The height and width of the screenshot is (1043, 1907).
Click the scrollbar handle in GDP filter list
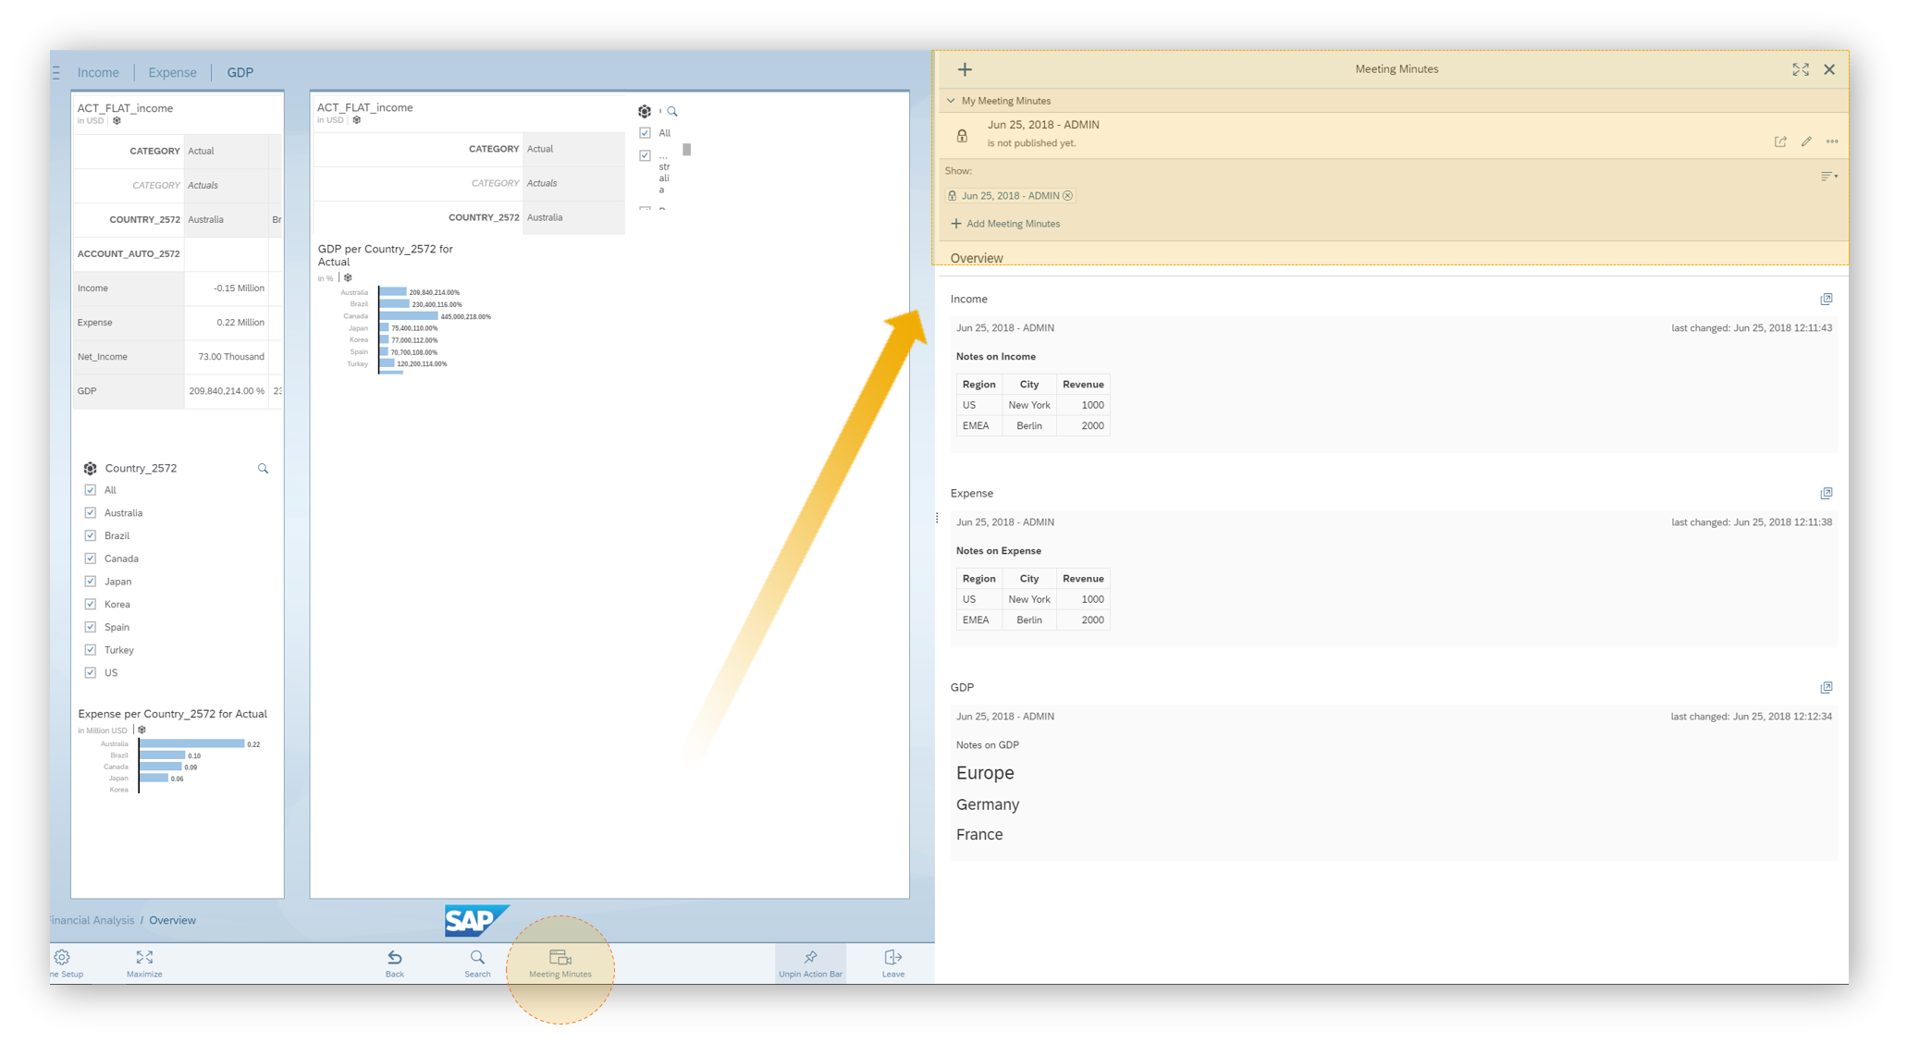pos(687,150)
